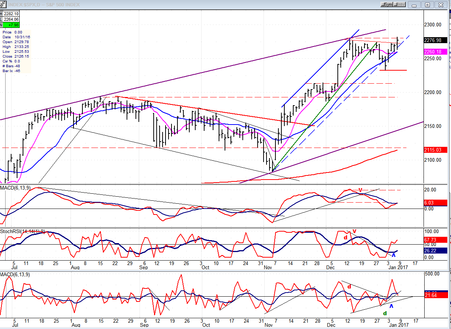The image size is (451, 329).
Task: Select the red 2115.03 moving average label
Action: pyautogui.click(x=432, y=150)
